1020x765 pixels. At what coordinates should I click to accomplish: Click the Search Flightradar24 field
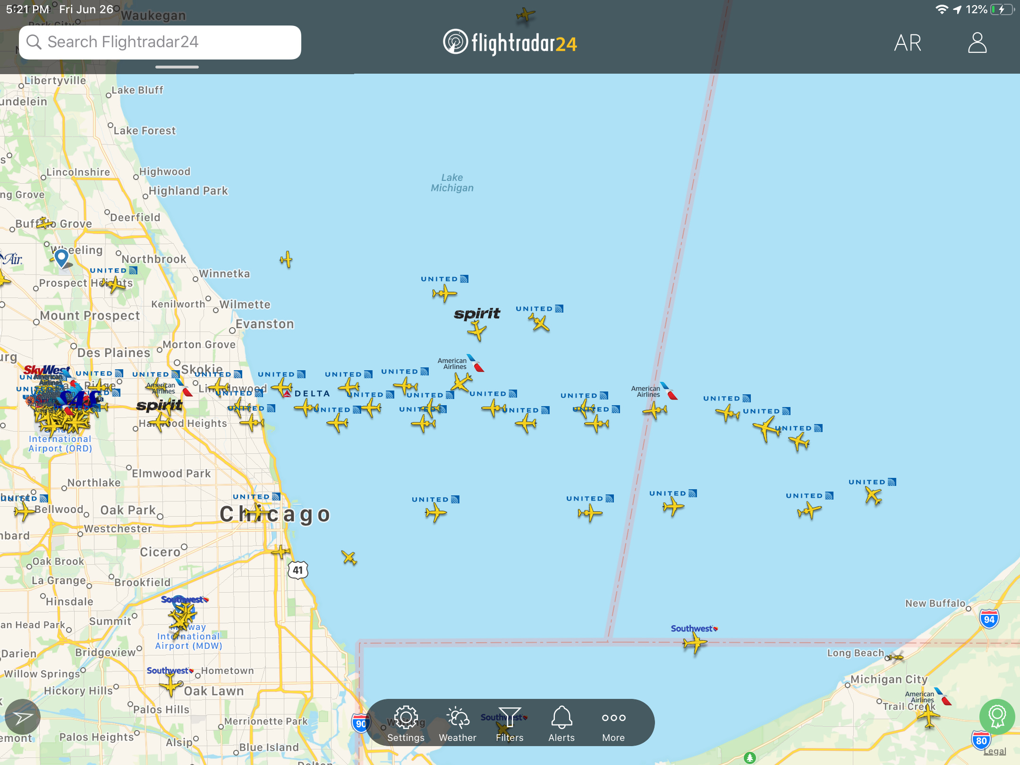(160, 42)
